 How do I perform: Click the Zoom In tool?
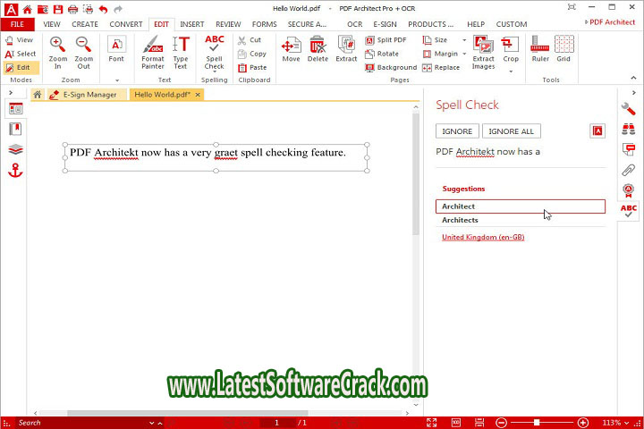pyautogui.click(x=58, y=52)
